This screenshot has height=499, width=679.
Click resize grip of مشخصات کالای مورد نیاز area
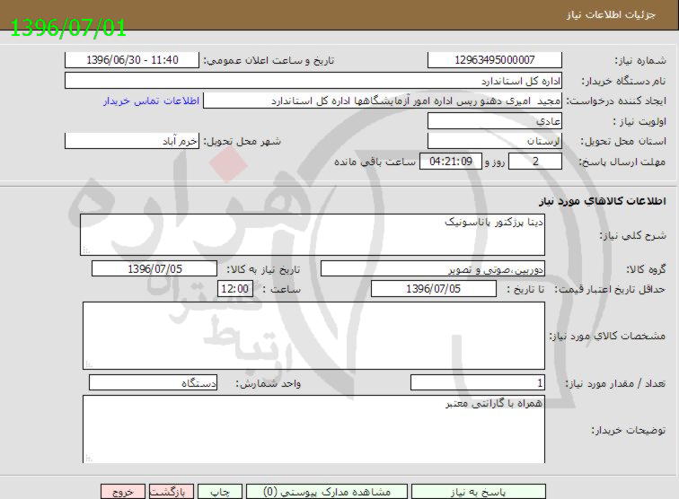89,364
